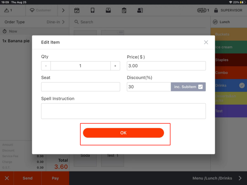Focus the Price input field
This screenshot has width=247, height=185.
pyautogui.click(x=166, y=66)
